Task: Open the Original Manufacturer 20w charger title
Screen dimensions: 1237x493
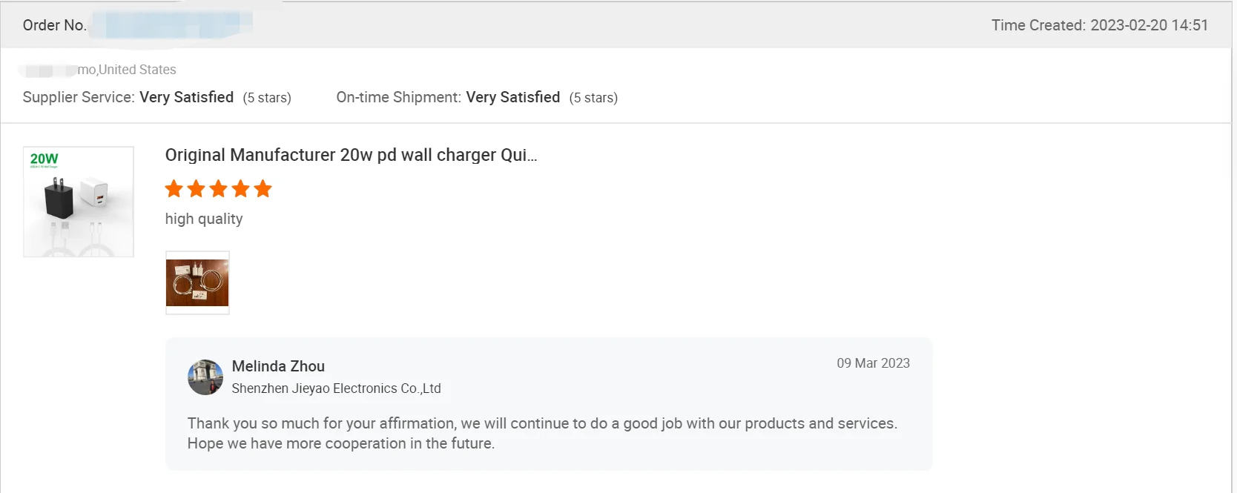Action: click(351, 155)
